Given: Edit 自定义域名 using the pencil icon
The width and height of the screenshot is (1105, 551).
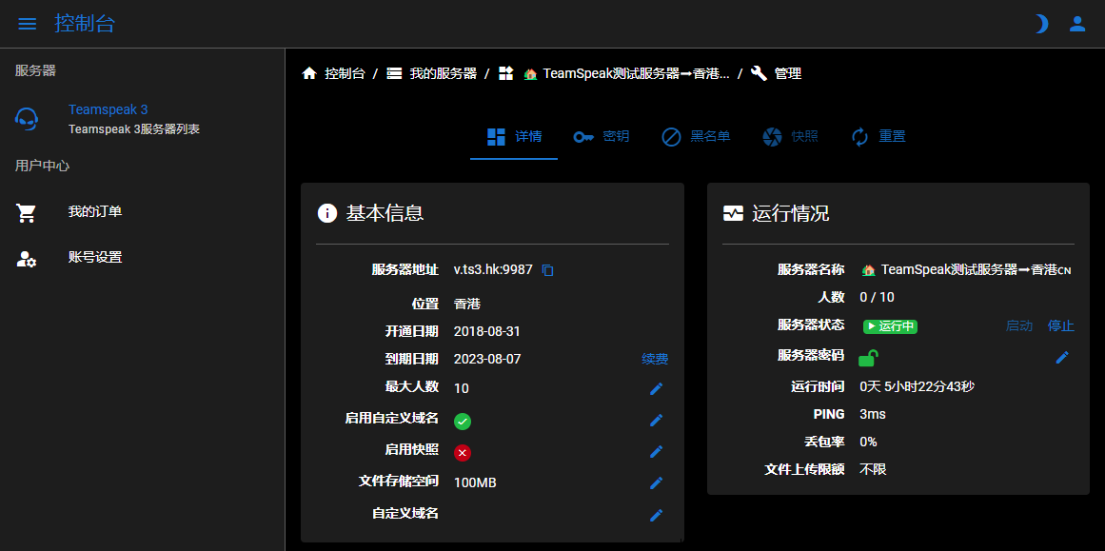Looking at the screenshot, I should coord(656,515).
